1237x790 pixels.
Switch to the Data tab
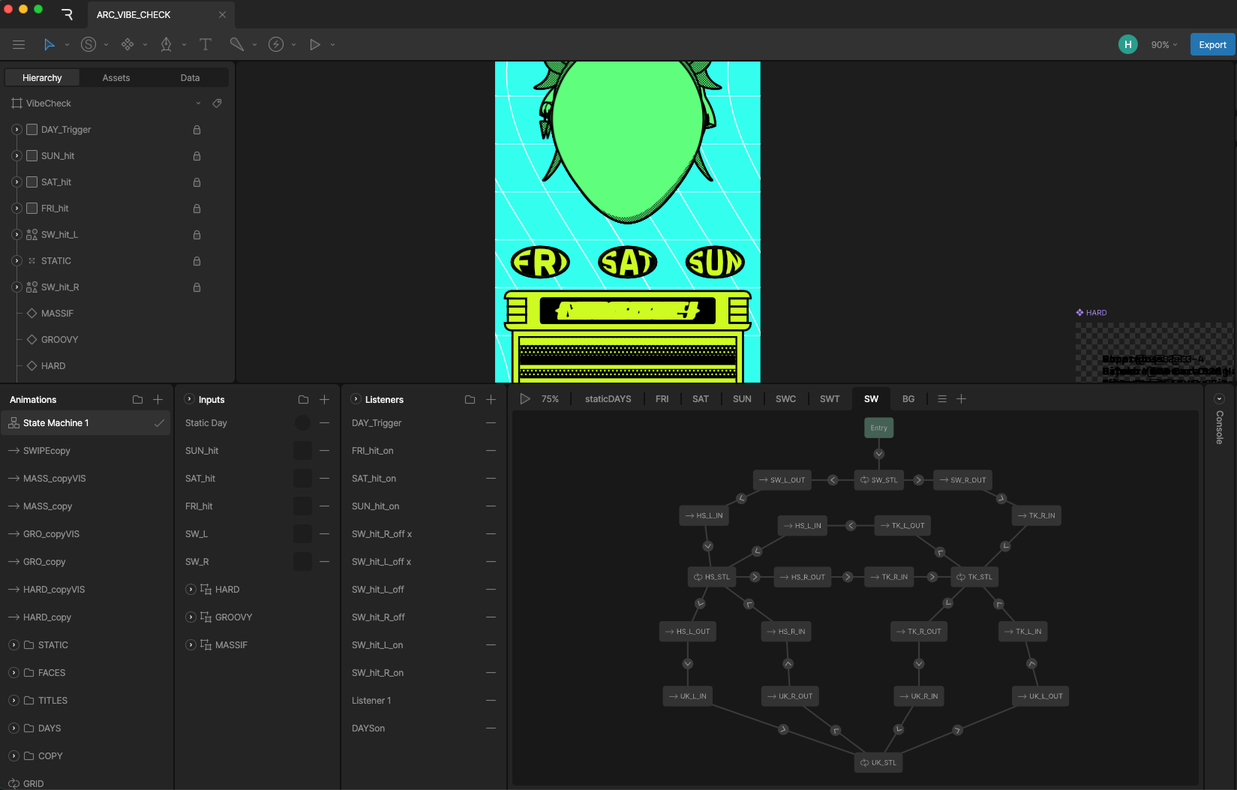click(x=191, y=78)
